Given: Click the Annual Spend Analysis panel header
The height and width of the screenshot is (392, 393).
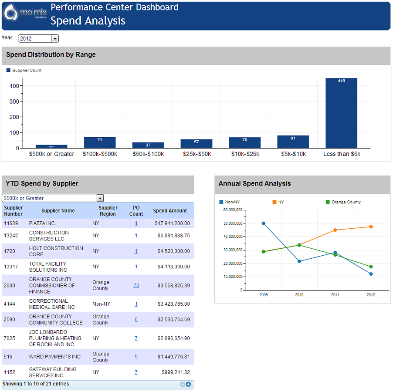Looking at the screenshot, I should point(254,184).
